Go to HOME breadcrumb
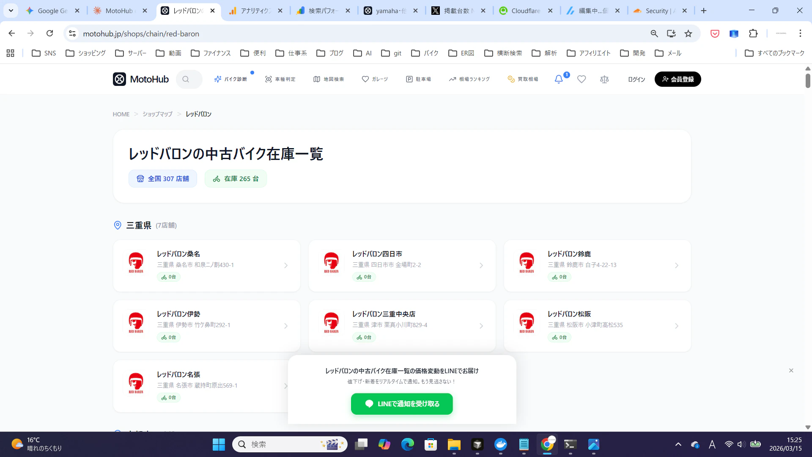The height and width of the screenshot is (457, 812). click(x=121, y=114)
